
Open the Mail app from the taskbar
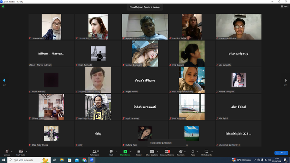click(77, 160)
